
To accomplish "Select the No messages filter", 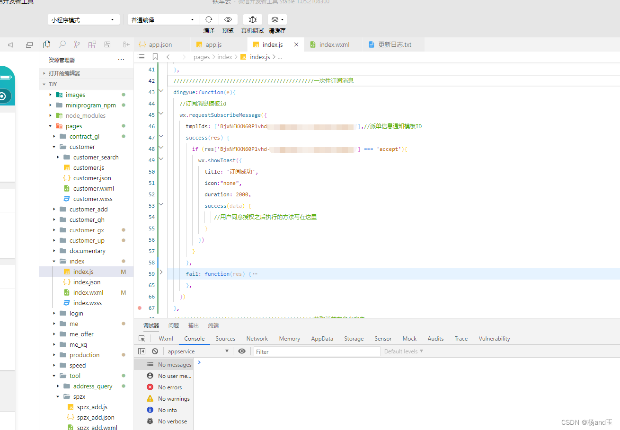I will tap(164, 364).
